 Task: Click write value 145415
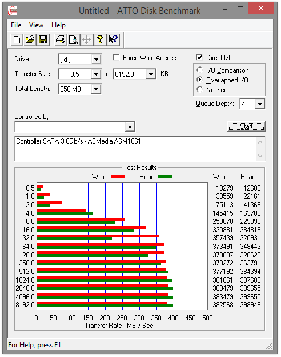pyautogui.click(x=223, y=213)
